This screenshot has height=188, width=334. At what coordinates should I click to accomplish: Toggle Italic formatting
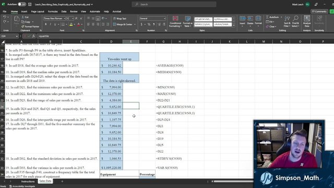coord(50,25)
